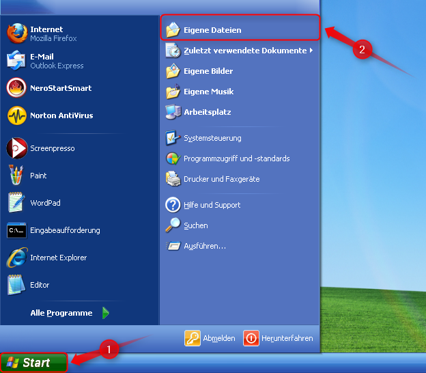The height and width of the screenshot is (373, 426).
Task: Open the WordPad notepad icon
Action: click(16, 202)
